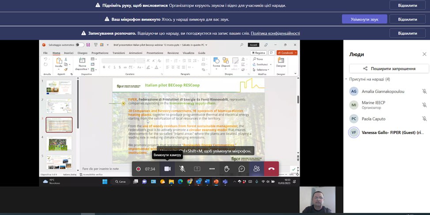Click the PC avatar of Paola Caputo
The height and width of the screenshot is (215, 430).
coord(354,119)
